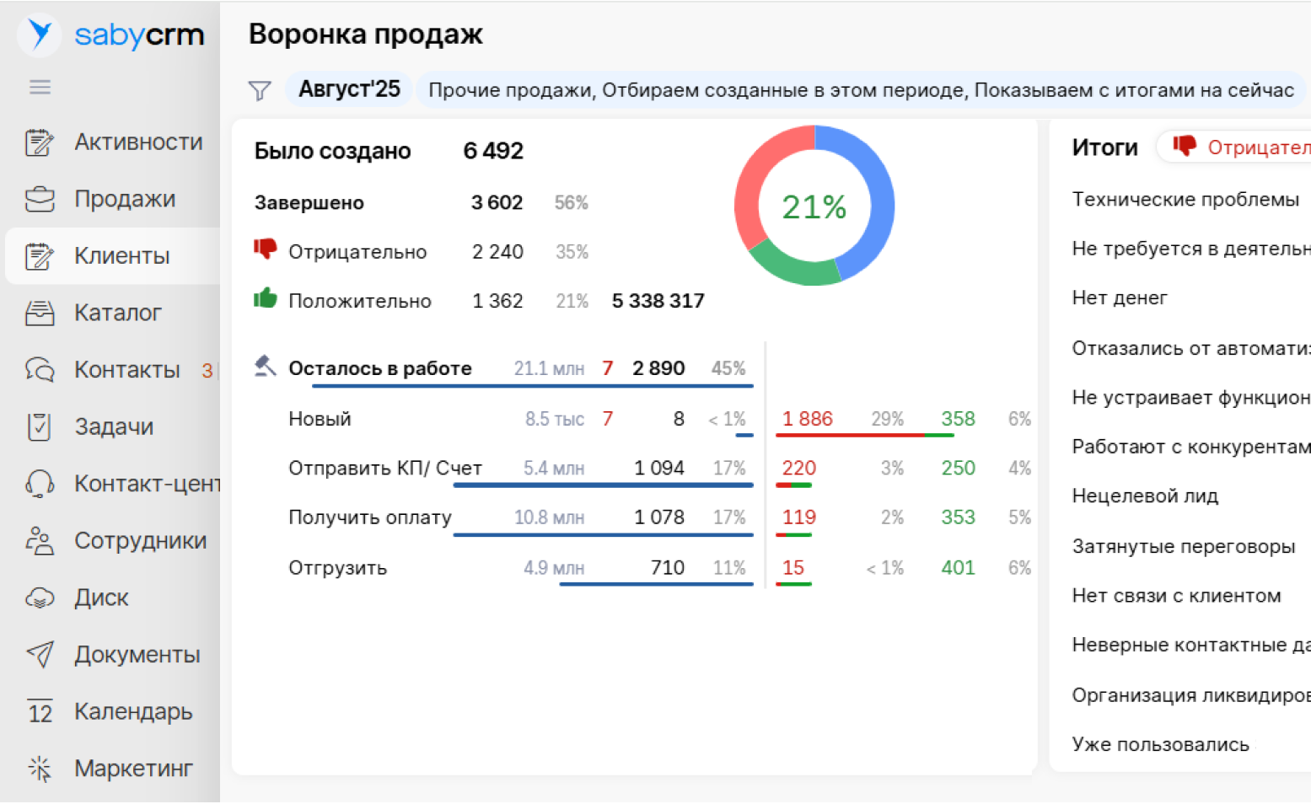Click the Marketing sparkle icon
1311x804 pixels.
tap(39, 769)
